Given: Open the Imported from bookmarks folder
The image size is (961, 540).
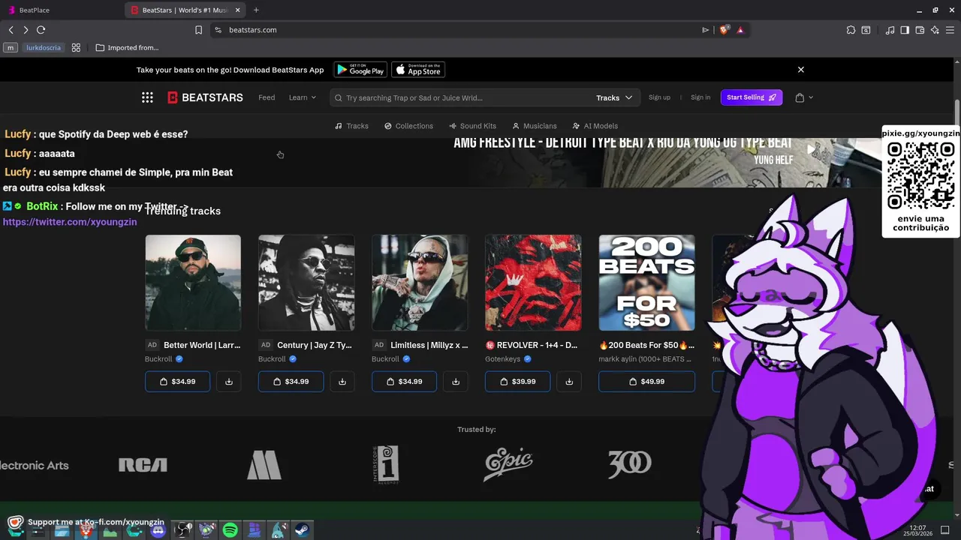Looking at the screenshot, I should [x=127, y=48].
